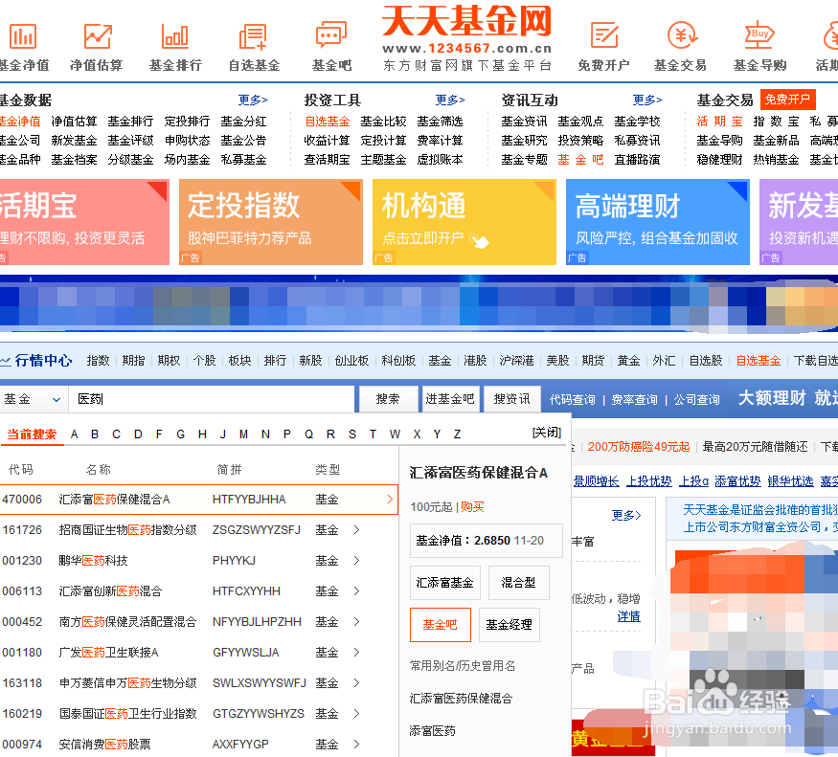Open the 基金经理 button
838x757 pixels.
pos(509,625)
